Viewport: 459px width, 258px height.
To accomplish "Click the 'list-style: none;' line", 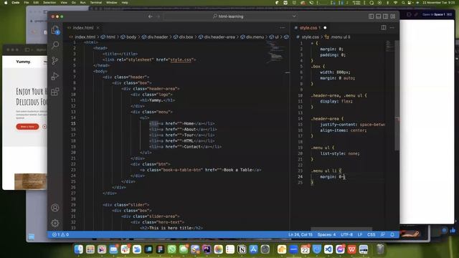I will tap(339, 153).
